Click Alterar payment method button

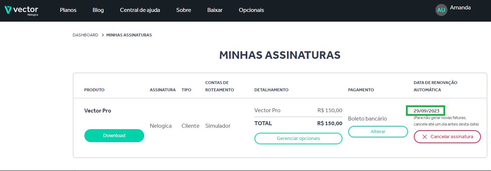point(378,132)
